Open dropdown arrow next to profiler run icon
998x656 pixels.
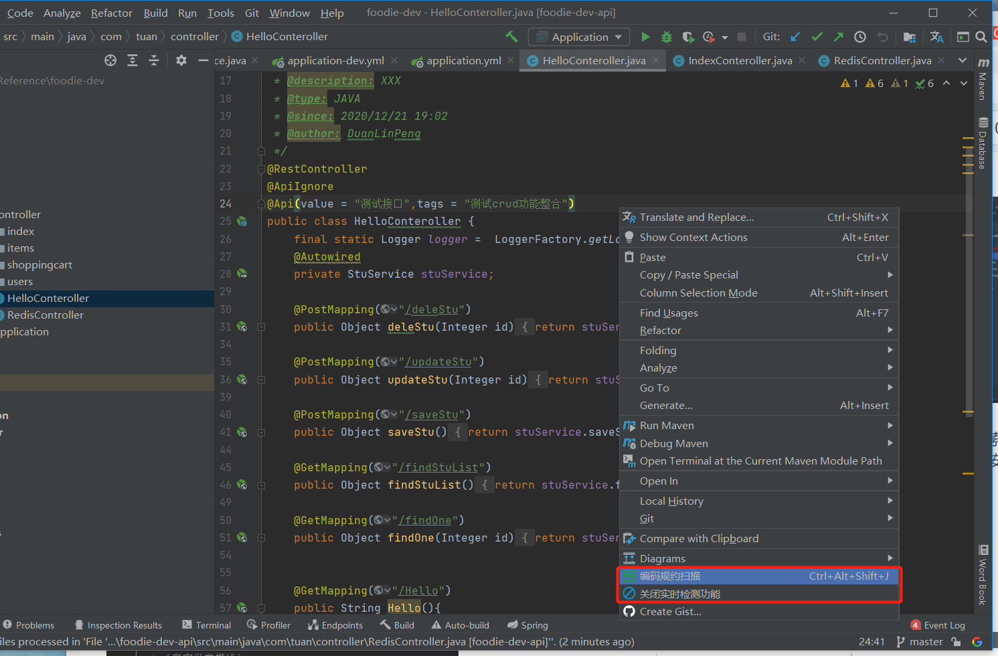[x=725, y=37]
